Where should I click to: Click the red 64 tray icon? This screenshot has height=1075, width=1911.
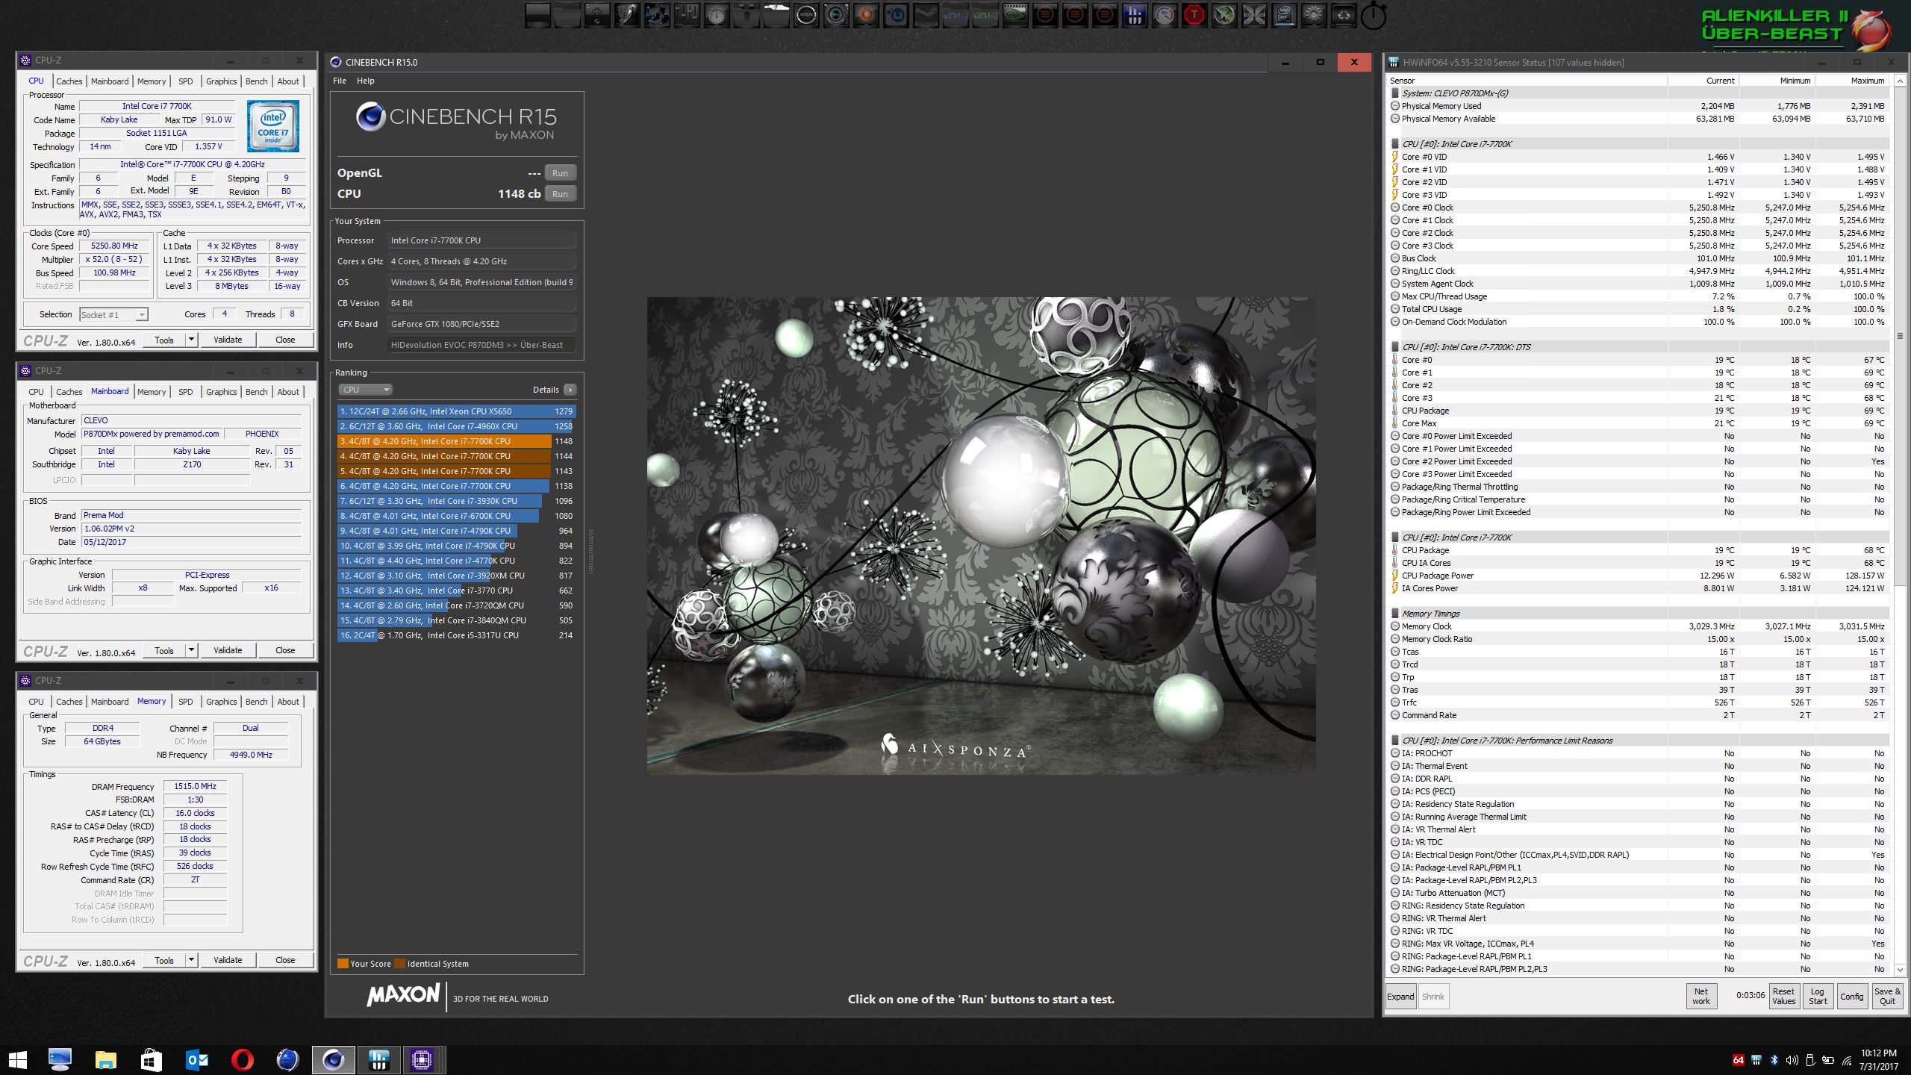(1738, 1060)
